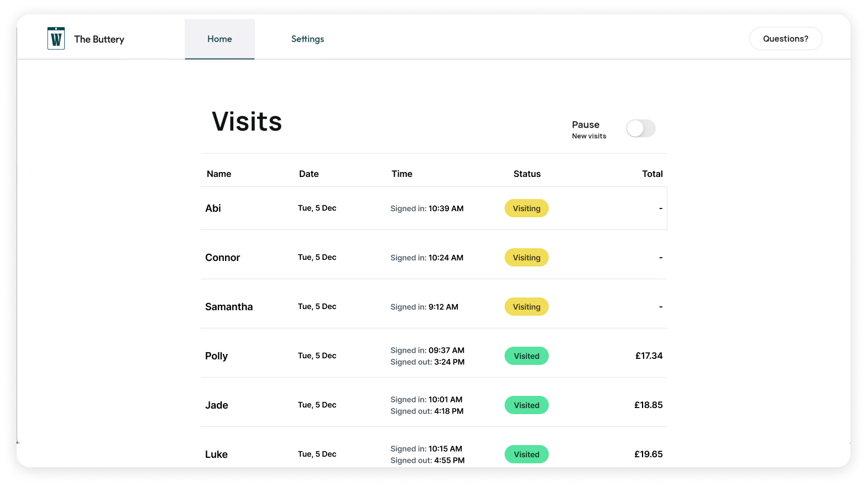Click Samantha's Visiting status badge
The width and height of the screenshot is (867, 486).
pyautogui.click(x=526, y=307)
